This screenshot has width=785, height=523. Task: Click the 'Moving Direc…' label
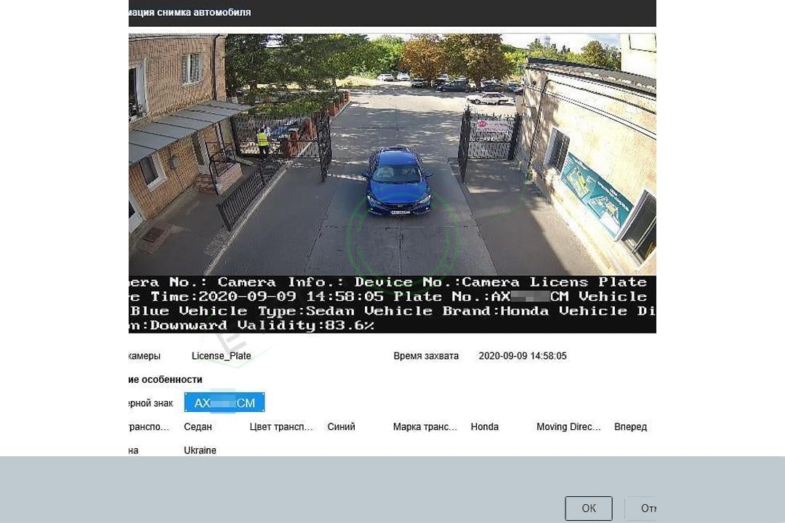point(568,427)
